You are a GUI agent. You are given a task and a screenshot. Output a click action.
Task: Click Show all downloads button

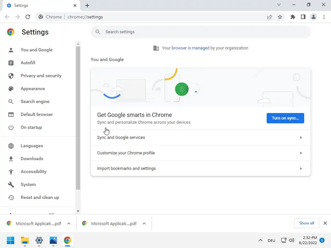[x=306, y=223]
